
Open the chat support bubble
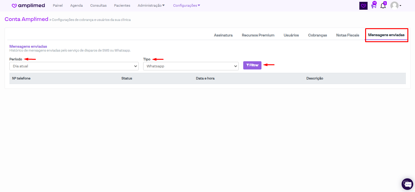coord(407,184)
